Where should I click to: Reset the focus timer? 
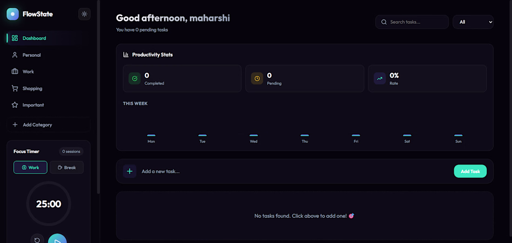point(37,240)
